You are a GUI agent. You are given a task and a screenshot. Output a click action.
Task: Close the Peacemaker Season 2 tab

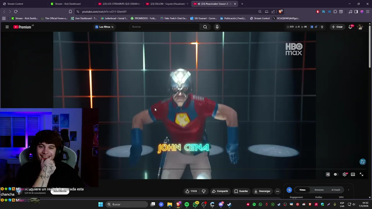coord(235,4)
